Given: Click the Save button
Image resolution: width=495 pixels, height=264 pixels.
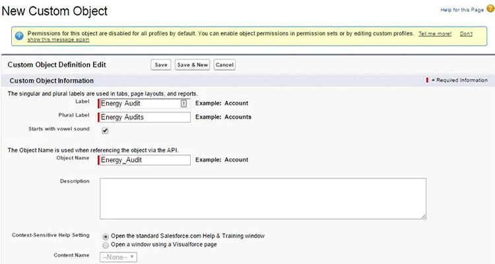Looking at the screenshot, I should (160, 65).
